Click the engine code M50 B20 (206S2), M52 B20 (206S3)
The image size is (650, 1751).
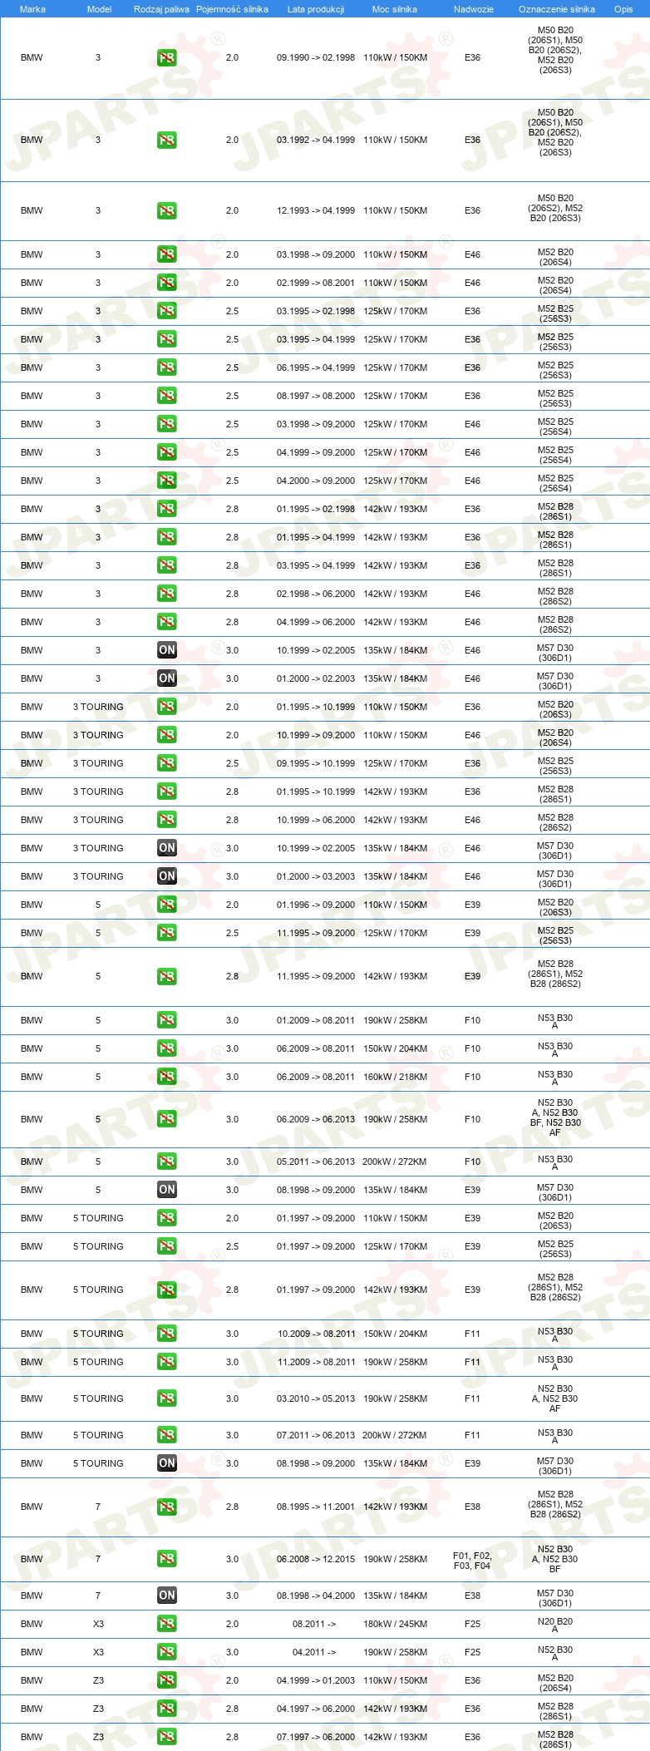point(555,209)
